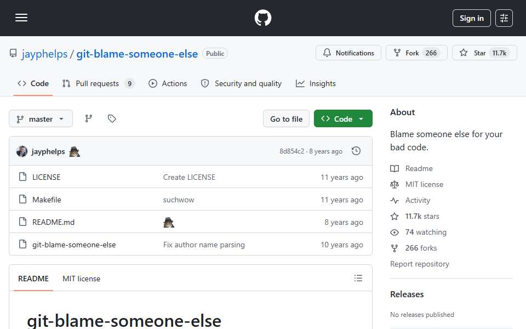The width and height of the screenshot is (526, 329).
Task: Click file icon beside LICENSE
Action: coord(23,177)
